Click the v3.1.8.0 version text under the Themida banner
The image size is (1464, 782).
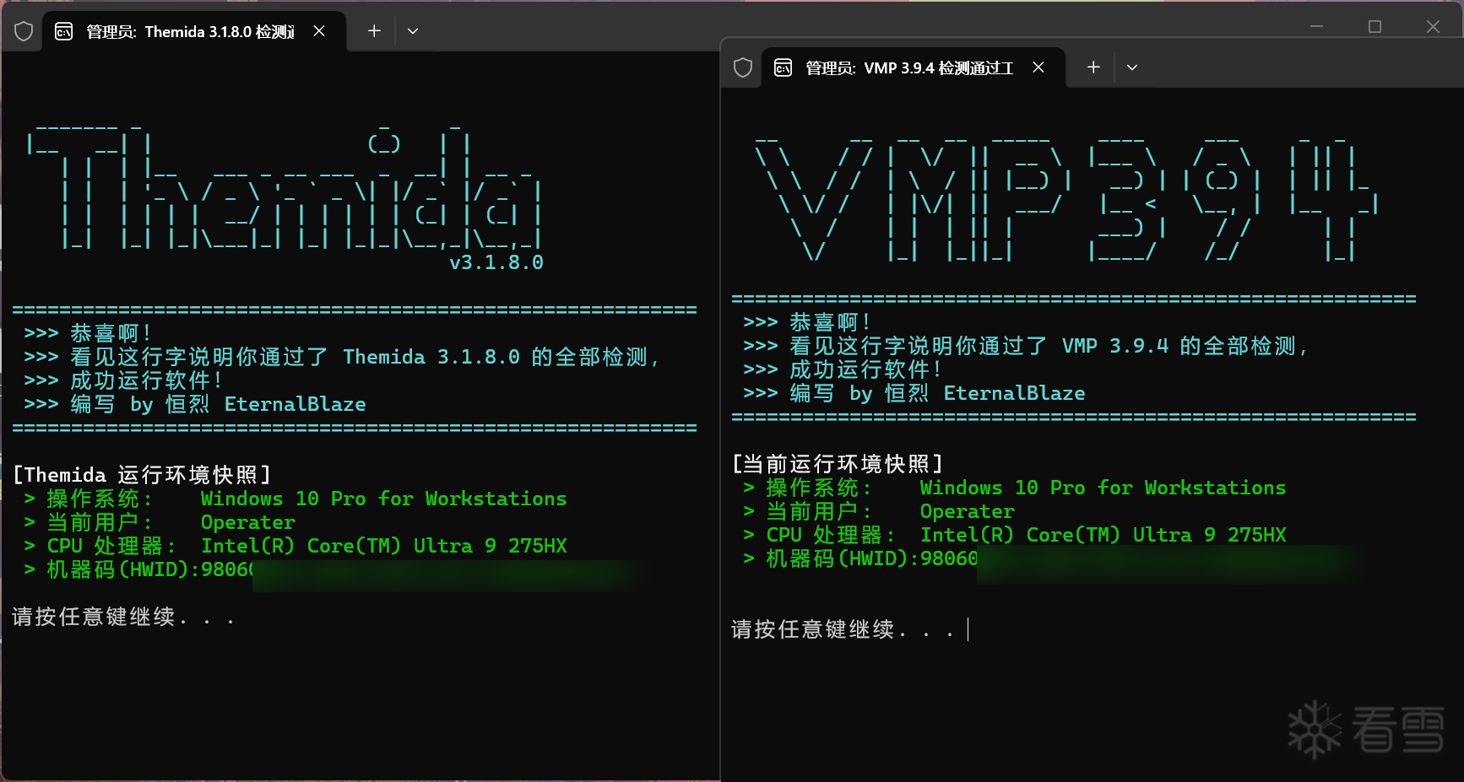(496, 262)
